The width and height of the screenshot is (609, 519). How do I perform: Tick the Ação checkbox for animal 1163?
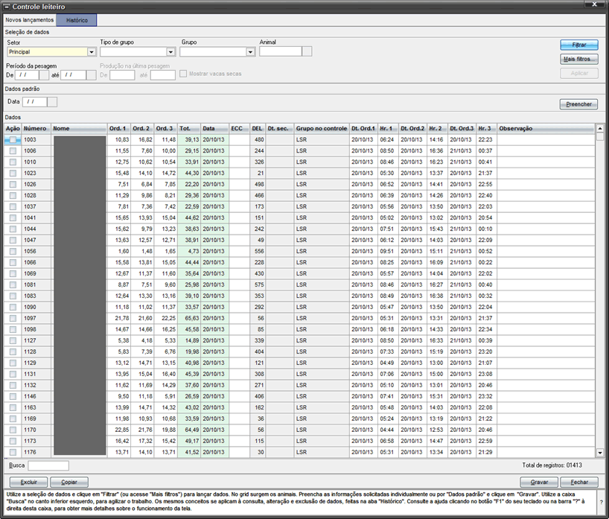13,407
